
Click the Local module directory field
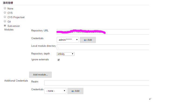click(103, 47)
